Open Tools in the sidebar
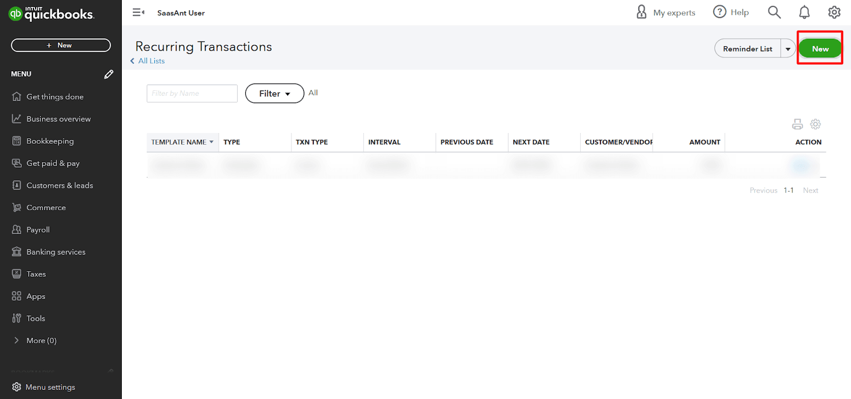 coord(36,318)
